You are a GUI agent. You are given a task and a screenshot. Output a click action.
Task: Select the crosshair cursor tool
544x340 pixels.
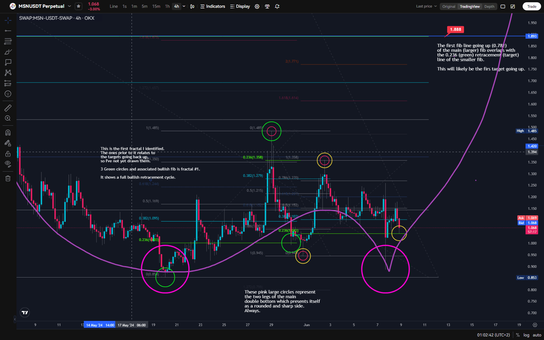[x=8, y=20]
